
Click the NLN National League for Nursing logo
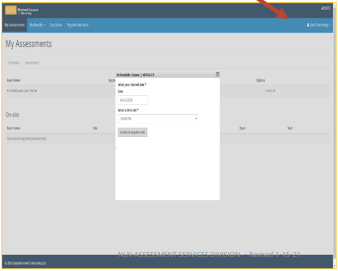[x=22, y=10]
